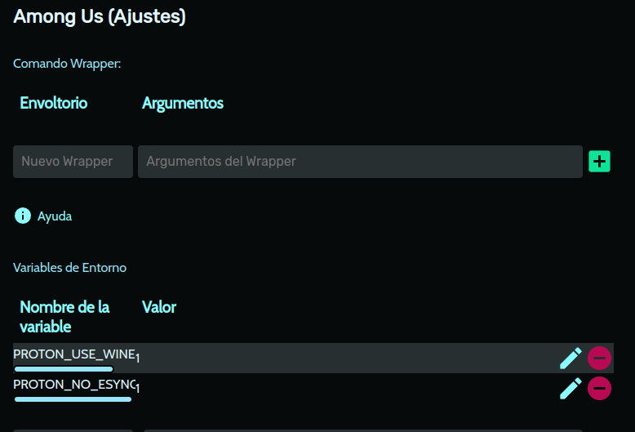Click the value 1 of PROTON_NO_ESYNC
The height and width of the screenshot is (432, 635).
pyautogui.click(x=138, y=388)
